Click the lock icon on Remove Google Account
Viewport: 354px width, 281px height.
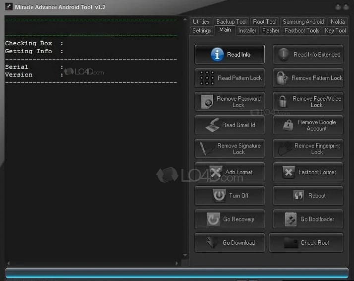pos(288,125)
